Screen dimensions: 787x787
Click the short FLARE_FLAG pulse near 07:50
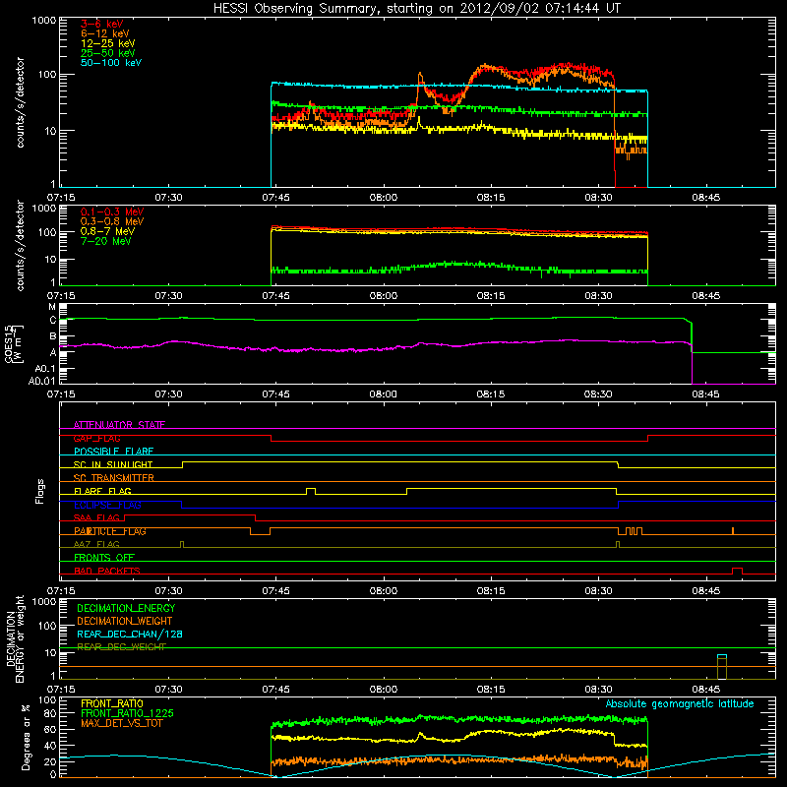tap(311, 491)
